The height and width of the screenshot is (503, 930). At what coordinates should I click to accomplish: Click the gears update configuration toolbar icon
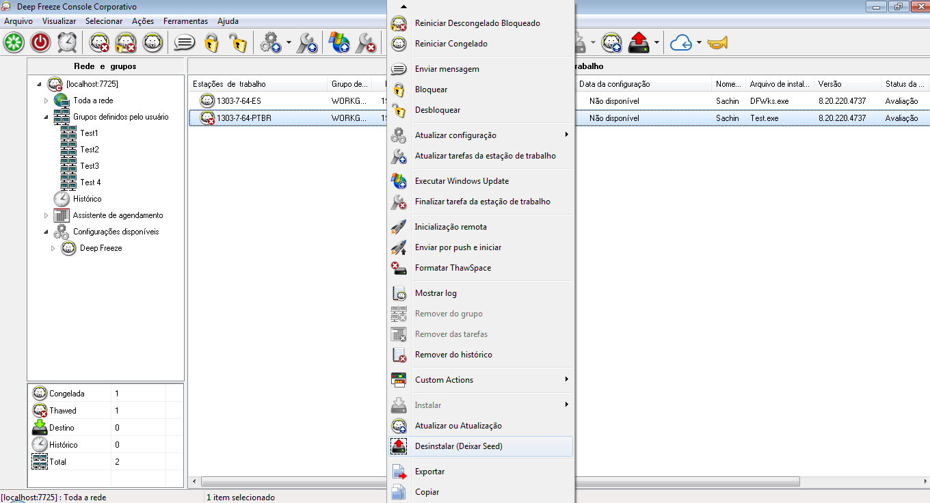click(x=270, y=43)
